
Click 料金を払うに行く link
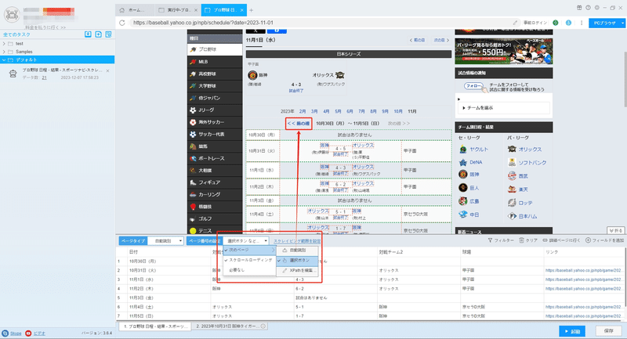click(x=45, y=27)
